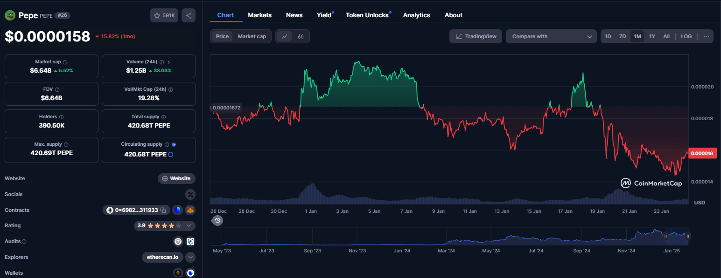Image resolution: width=721 pixels, height=278 pixels.
Task: Open Volume (24h) info icon
Action: [161, 62]
